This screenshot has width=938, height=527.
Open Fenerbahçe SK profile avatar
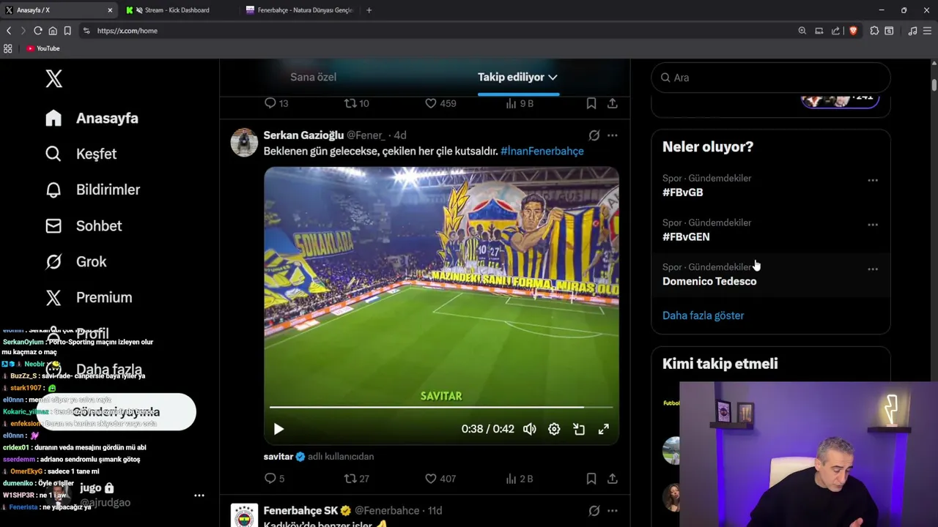244,515
